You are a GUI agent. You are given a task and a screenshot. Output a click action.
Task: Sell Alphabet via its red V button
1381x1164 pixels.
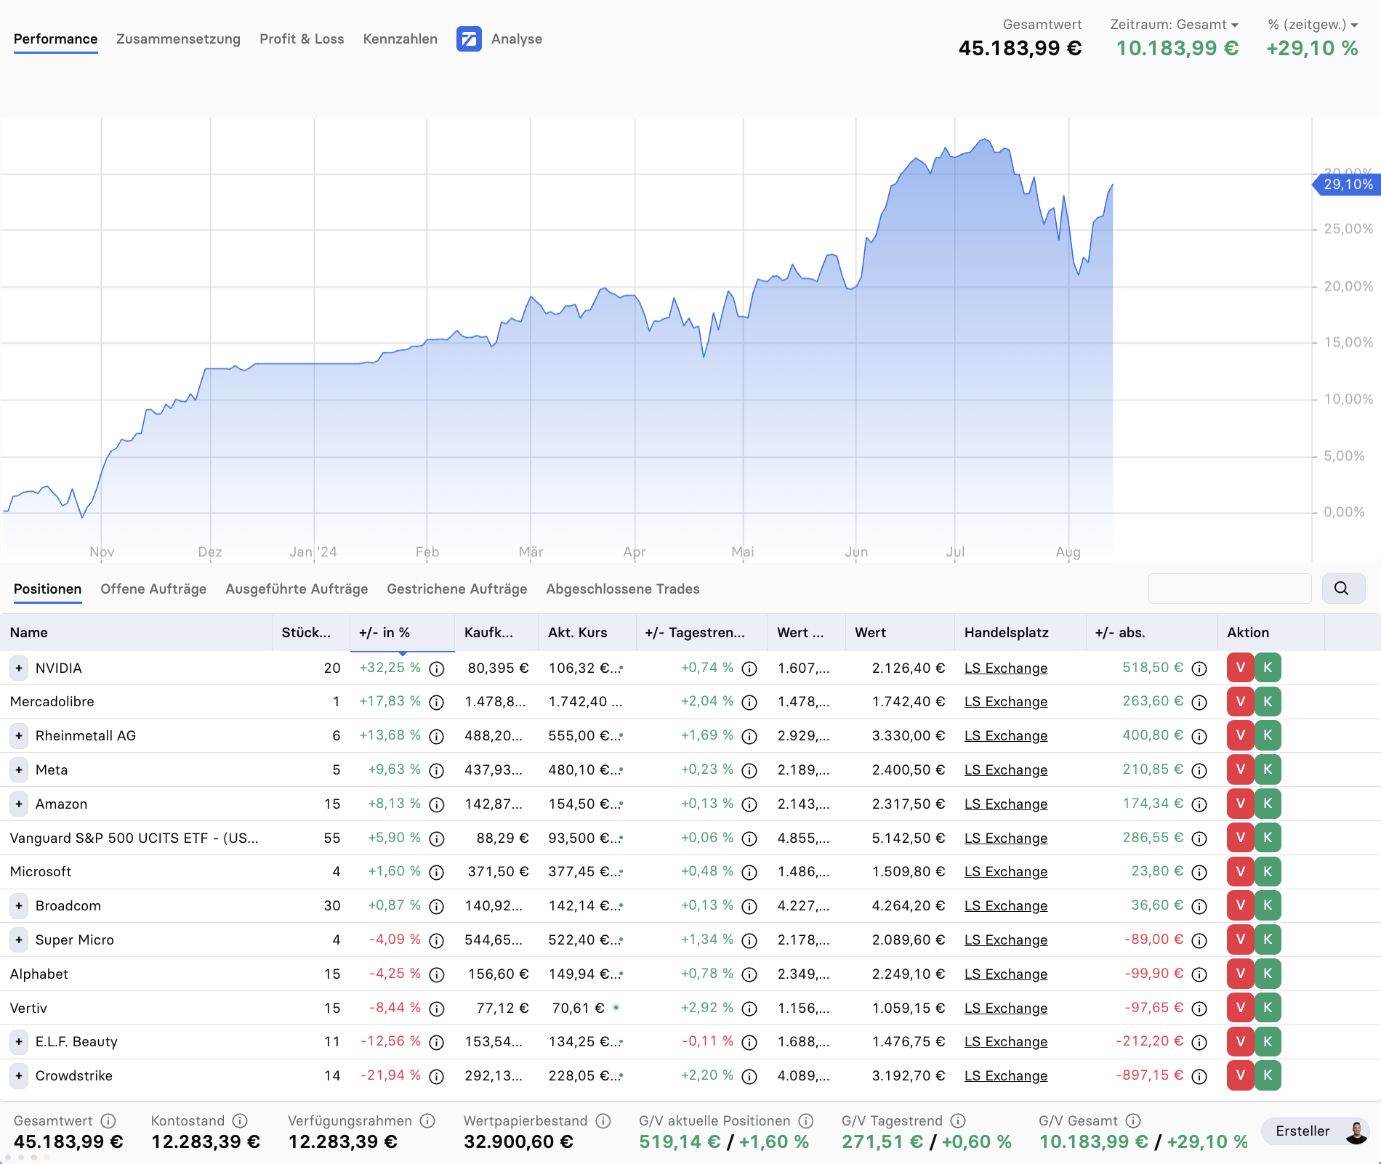(1240, 974)
